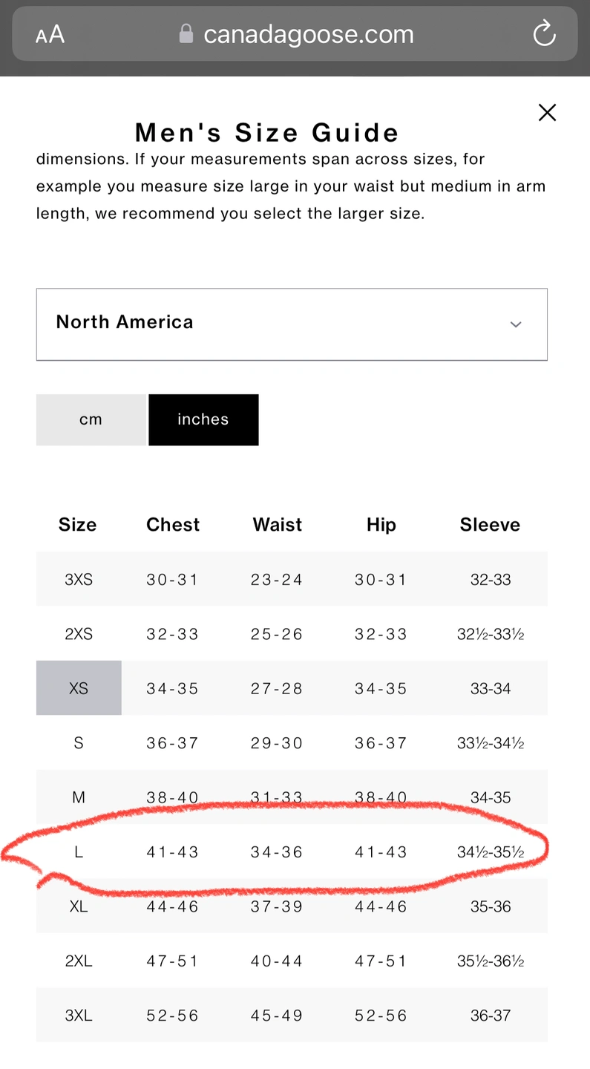Click the Sleeve column header
590x1069 pixels.
click(x=490, y=525)
